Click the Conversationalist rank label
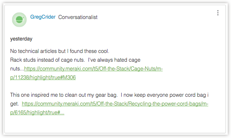 78,17
